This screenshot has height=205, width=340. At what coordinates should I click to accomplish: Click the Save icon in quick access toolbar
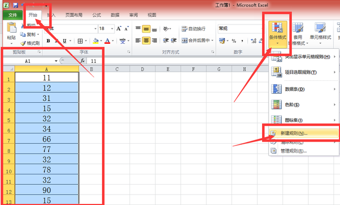(15, 5)
